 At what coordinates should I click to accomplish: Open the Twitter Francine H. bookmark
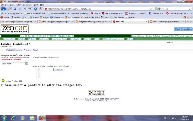click(78, 13)
